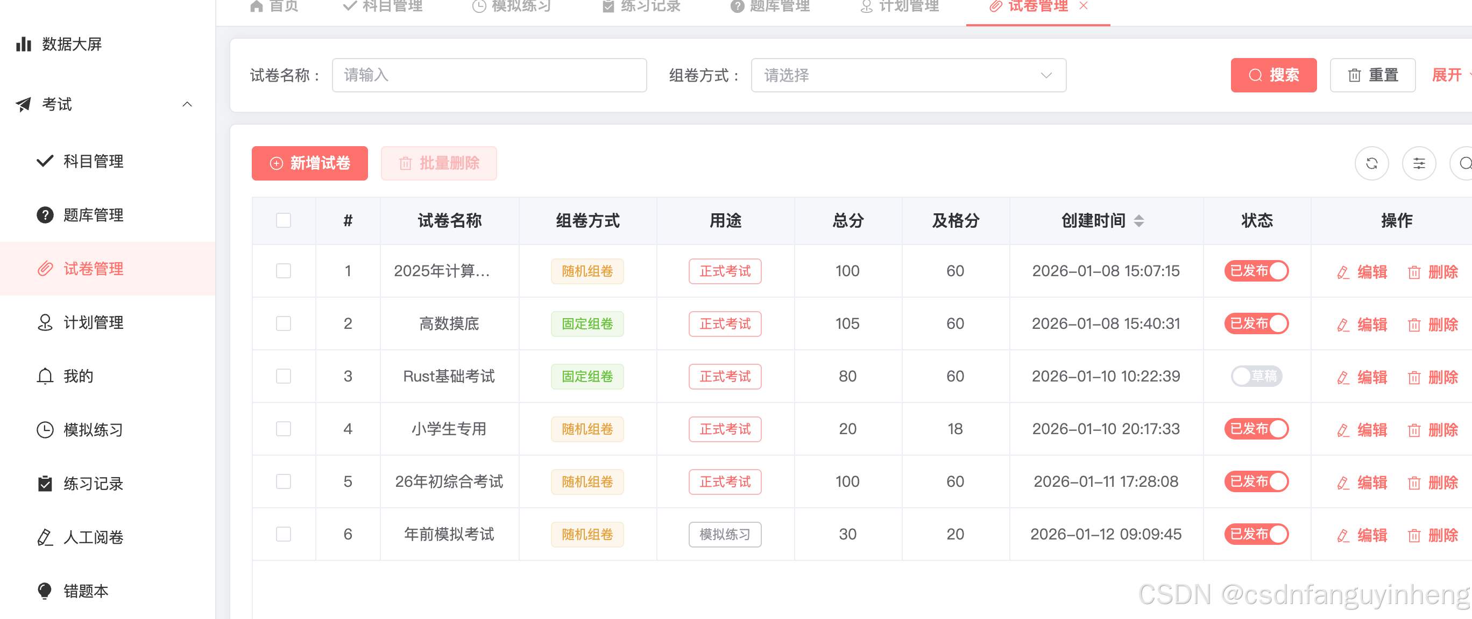
Task: Toggle the 草稿 status switch for Rust基础考试
Action: pos(1256,376)
